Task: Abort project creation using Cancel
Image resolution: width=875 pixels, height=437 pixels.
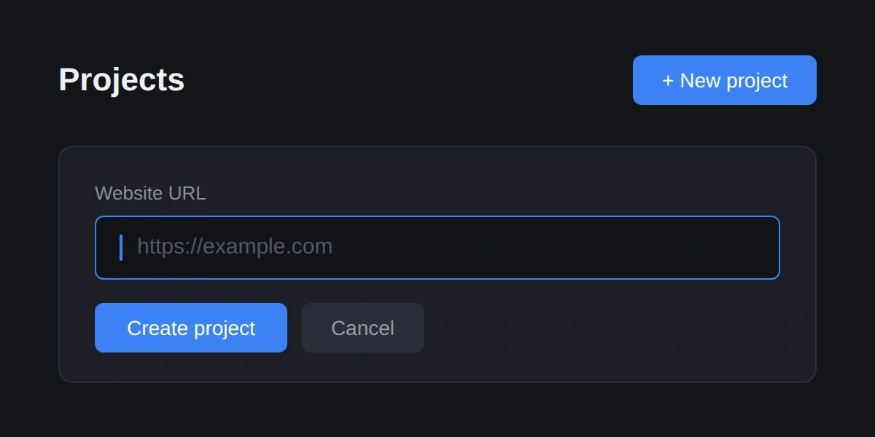Action: 362,328
